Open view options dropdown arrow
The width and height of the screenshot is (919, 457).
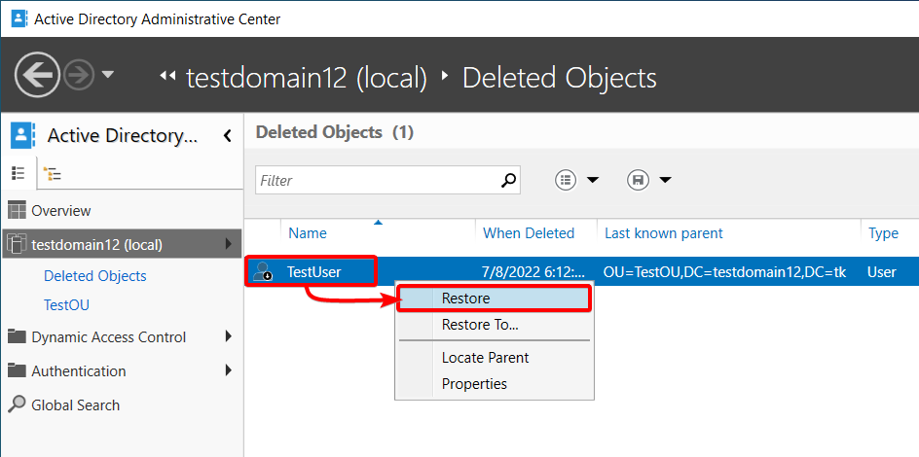click(593, 180)
